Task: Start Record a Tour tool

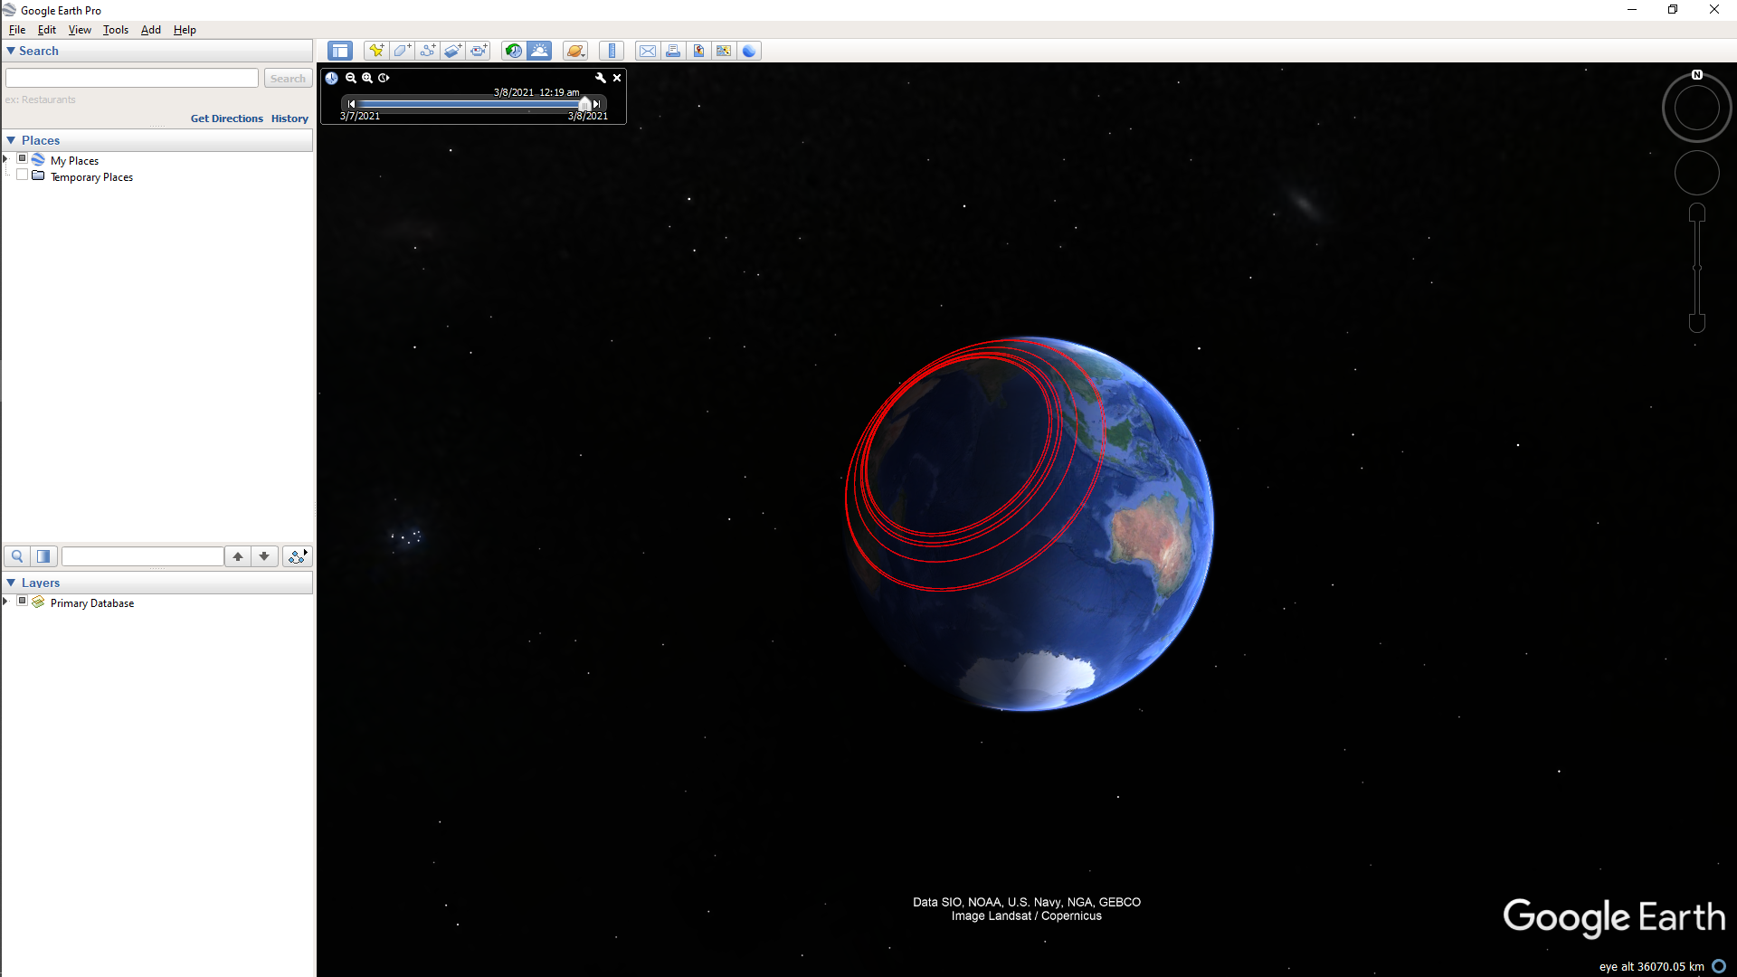Action: pos(479,51)
